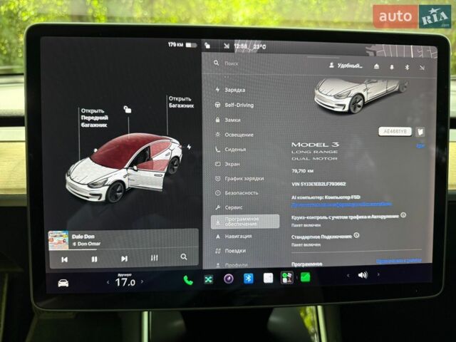This screenshot has height=342, width=456.
Task: Raise the volume with the right chevron
Action: point(378,274)
